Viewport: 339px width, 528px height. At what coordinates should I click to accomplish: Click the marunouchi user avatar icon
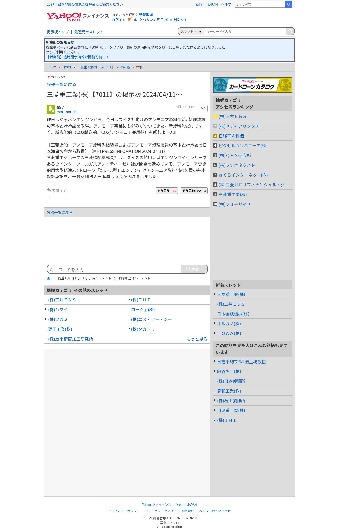[51, 109]
